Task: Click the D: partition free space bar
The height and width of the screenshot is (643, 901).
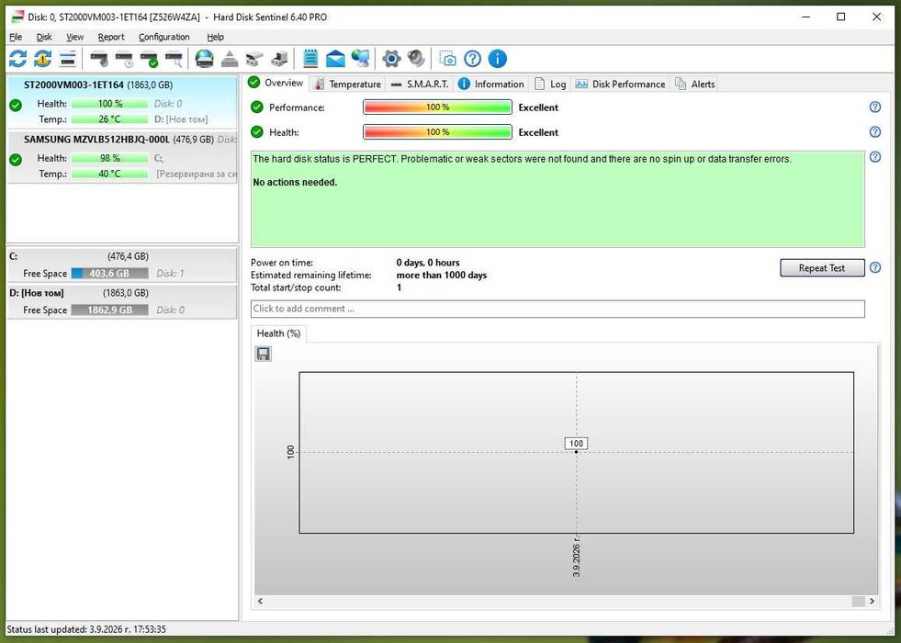Action: click(109, 310)
